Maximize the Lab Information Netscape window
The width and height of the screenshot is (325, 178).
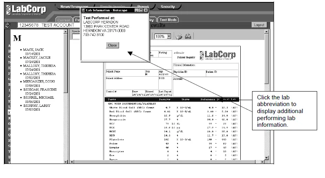coord(141,10)
